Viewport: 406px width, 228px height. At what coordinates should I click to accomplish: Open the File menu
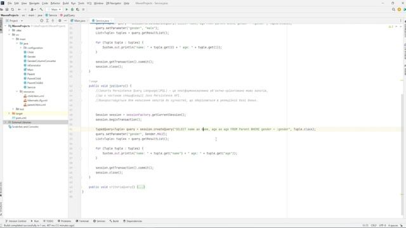tap(10, 3)
